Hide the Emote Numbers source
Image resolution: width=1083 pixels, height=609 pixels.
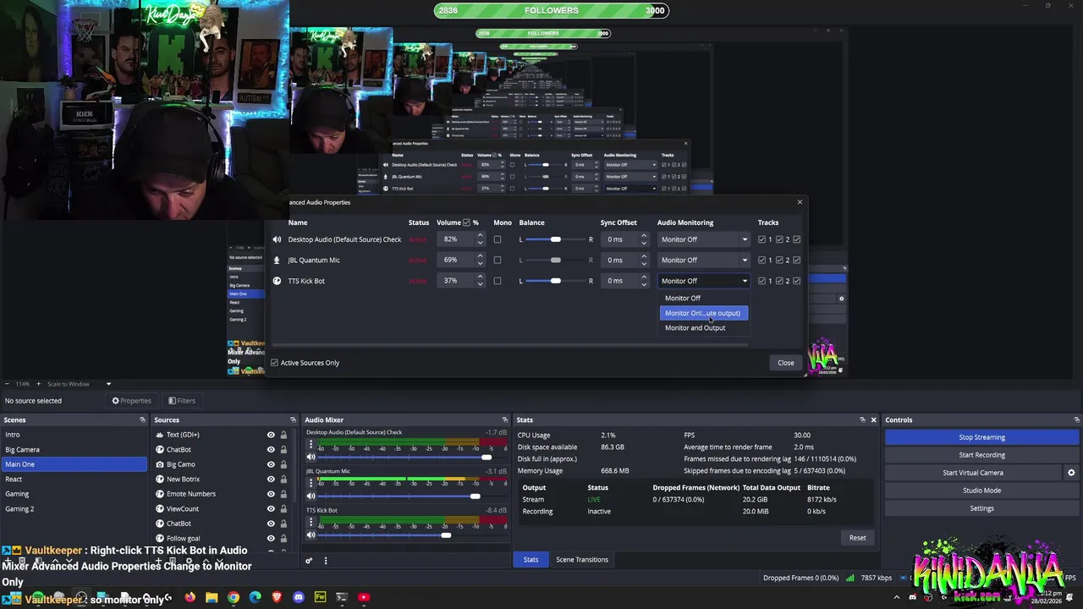coord(271,494)
